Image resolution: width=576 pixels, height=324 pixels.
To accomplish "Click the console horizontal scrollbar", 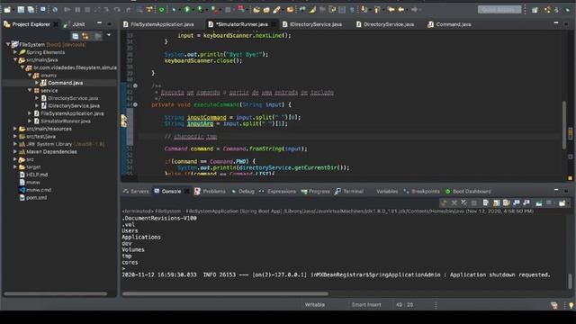I will pyautogui.click(x=225, y=293).
